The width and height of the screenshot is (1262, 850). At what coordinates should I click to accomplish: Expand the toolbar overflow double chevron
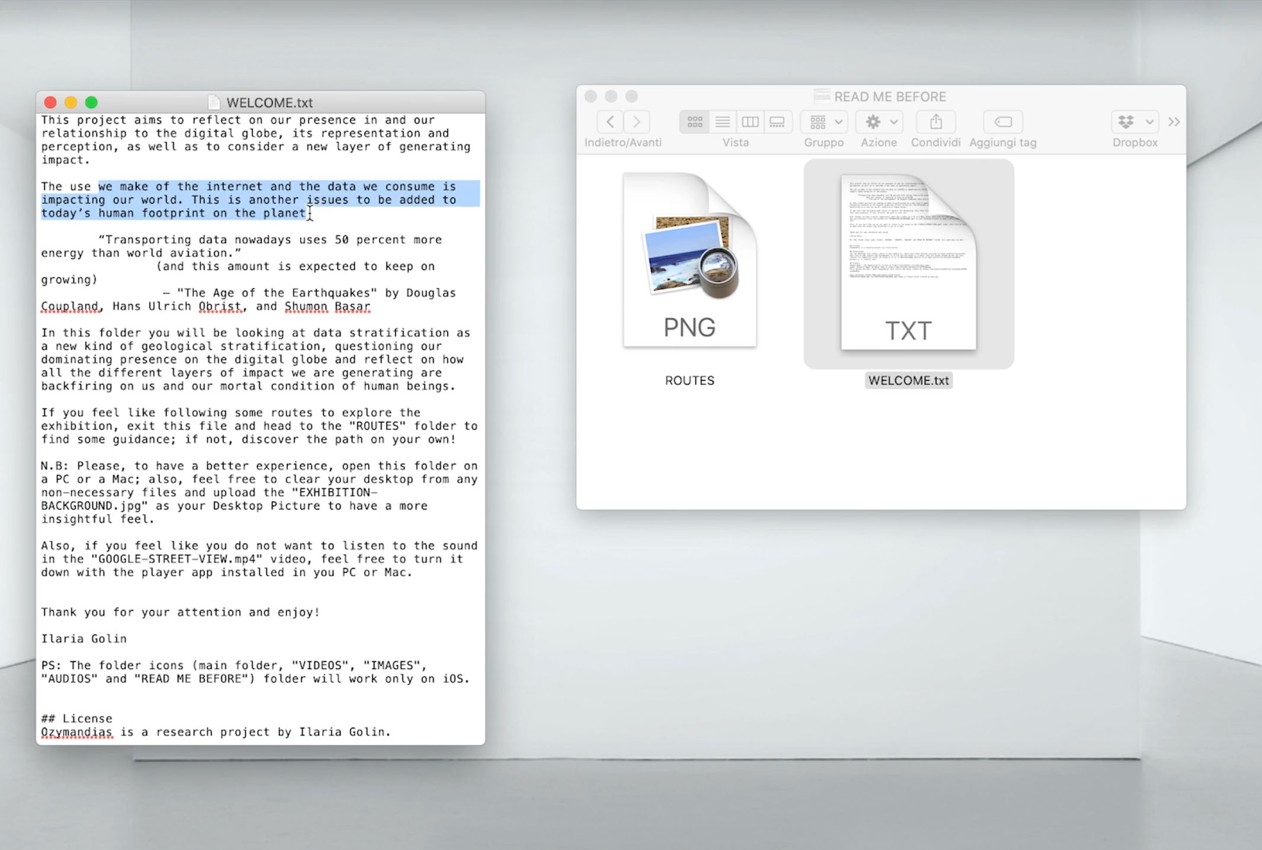[x=1174, y=122]
